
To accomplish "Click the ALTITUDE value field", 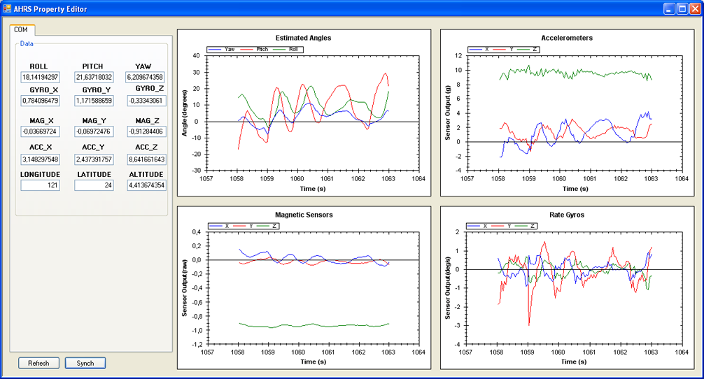I will tap(146, 185).
